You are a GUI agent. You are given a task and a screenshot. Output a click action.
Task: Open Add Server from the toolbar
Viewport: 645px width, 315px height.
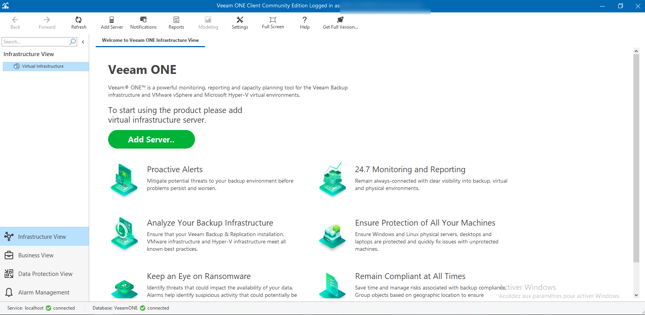(112, 23)
